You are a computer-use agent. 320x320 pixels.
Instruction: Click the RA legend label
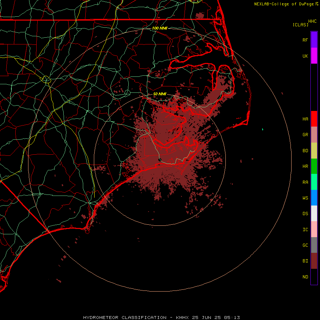tap(305, 182)
